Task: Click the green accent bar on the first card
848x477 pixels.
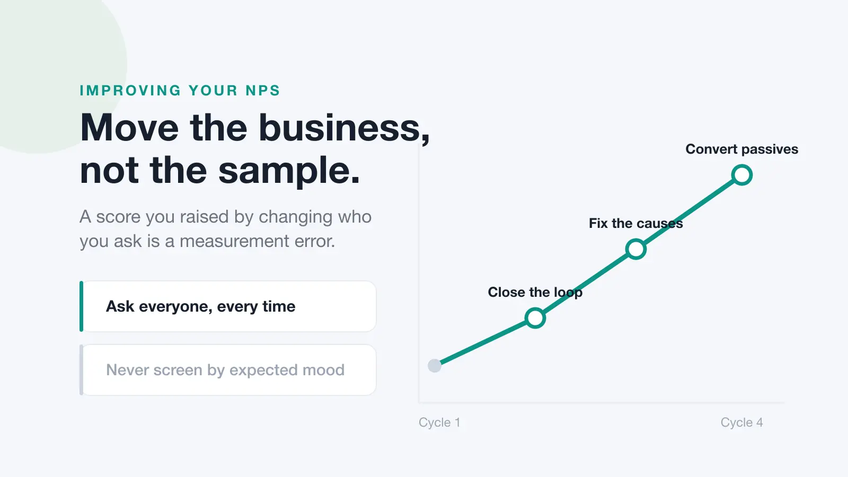Action: coord(82,306)
